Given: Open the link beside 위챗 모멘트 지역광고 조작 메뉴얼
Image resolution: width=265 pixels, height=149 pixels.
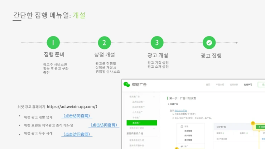Looking at the screenshot, I should 104,125.
